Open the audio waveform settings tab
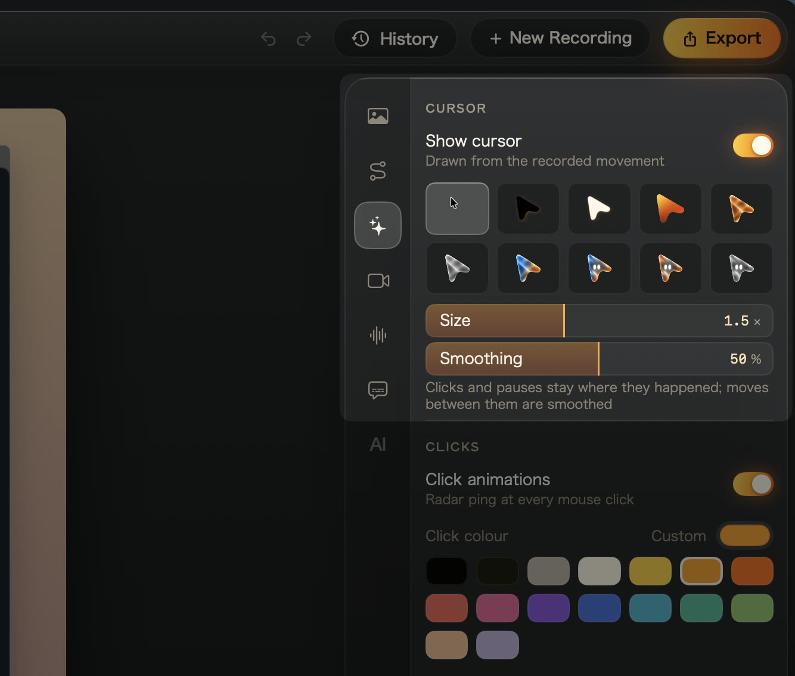The height and width of the screenshot is (676, 795). (x=378, y=335)
